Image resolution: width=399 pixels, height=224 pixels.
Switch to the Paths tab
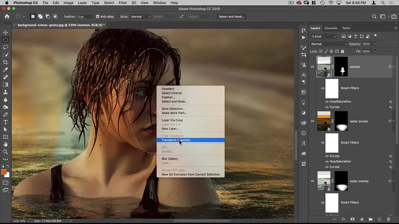click(x=346, y=28)
